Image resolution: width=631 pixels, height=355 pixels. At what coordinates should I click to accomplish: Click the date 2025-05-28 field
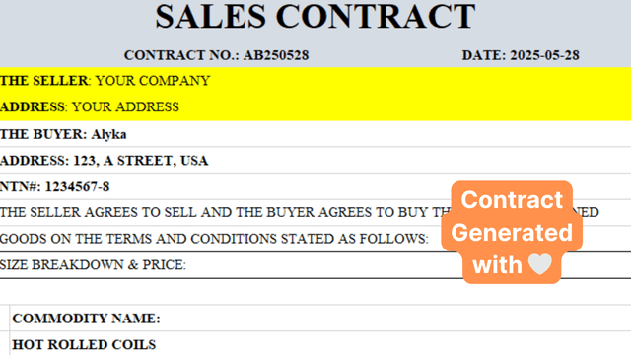click(x=544, y=55)
